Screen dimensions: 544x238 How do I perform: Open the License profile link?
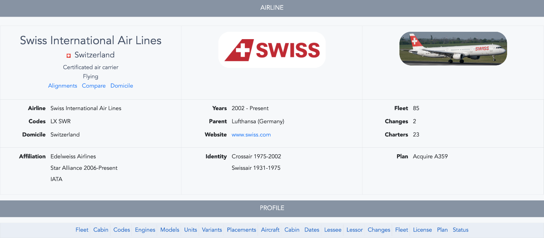(x=422, y=230)
